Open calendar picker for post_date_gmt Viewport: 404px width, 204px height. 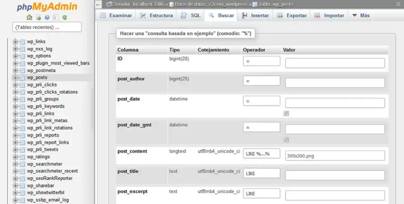click(286, 140)
